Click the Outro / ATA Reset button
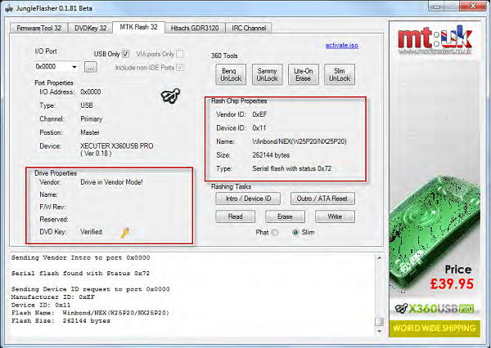 (x=322, y=199)
